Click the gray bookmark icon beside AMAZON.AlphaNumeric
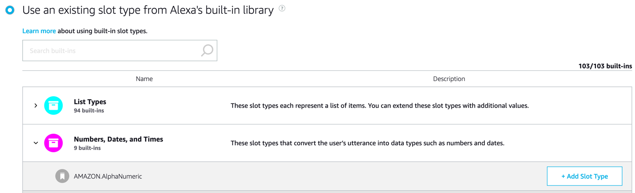Screen dimensions: 635x193 62,176
